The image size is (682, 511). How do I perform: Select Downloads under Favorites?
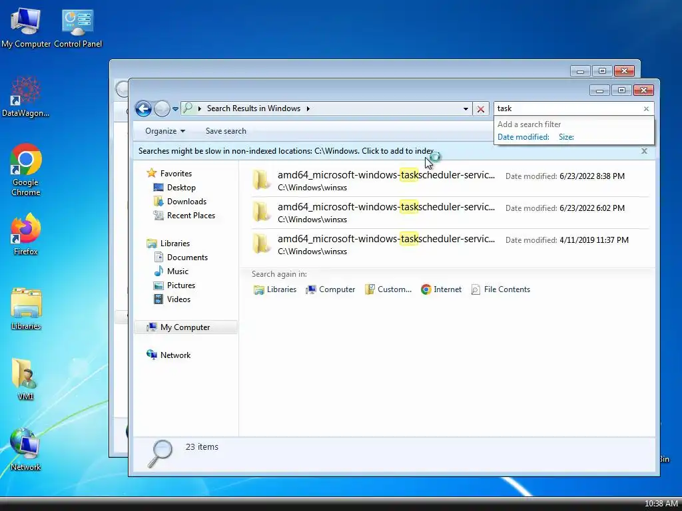(180, 202)
